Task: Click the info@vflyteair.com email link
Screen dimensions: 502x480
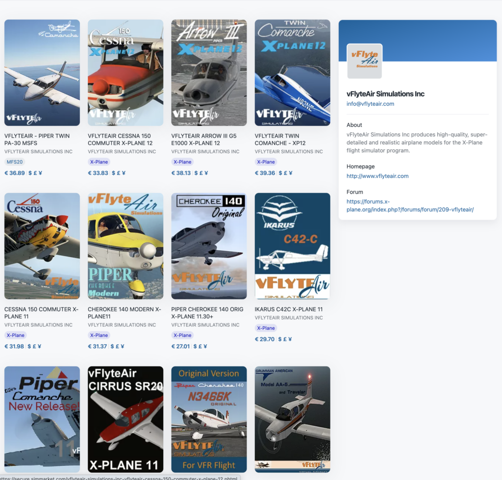Action: pos(370,104)
